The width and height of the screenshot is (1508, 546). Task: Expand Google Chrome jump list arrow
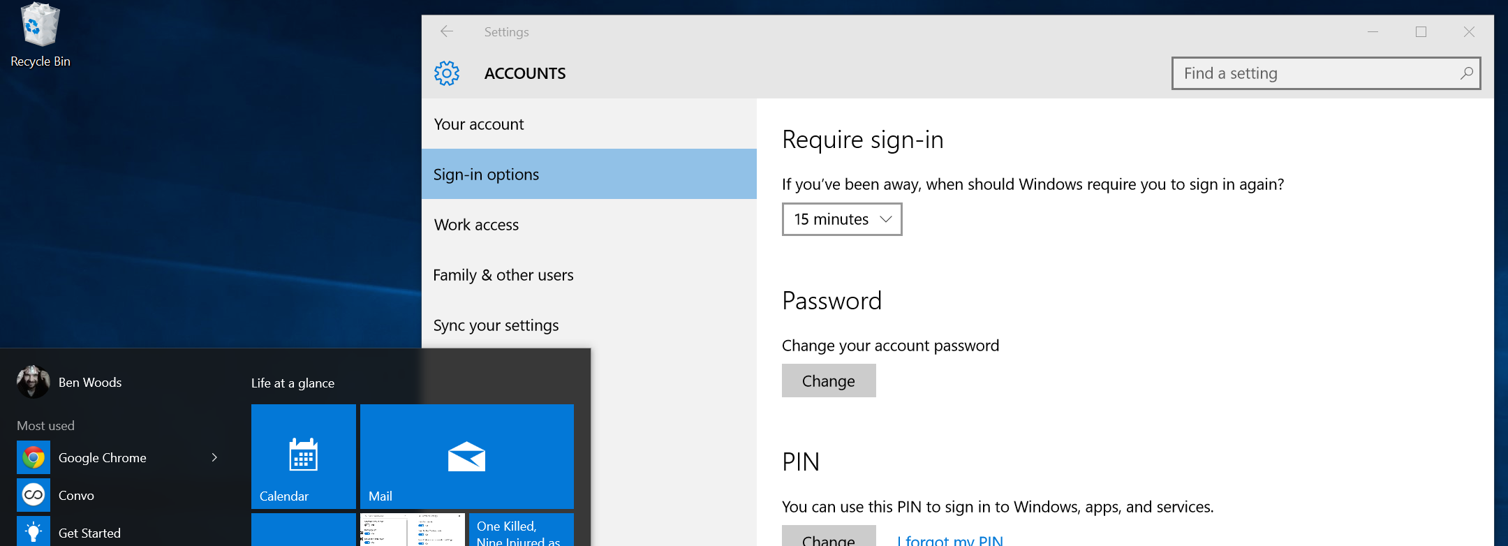point(214,457)
